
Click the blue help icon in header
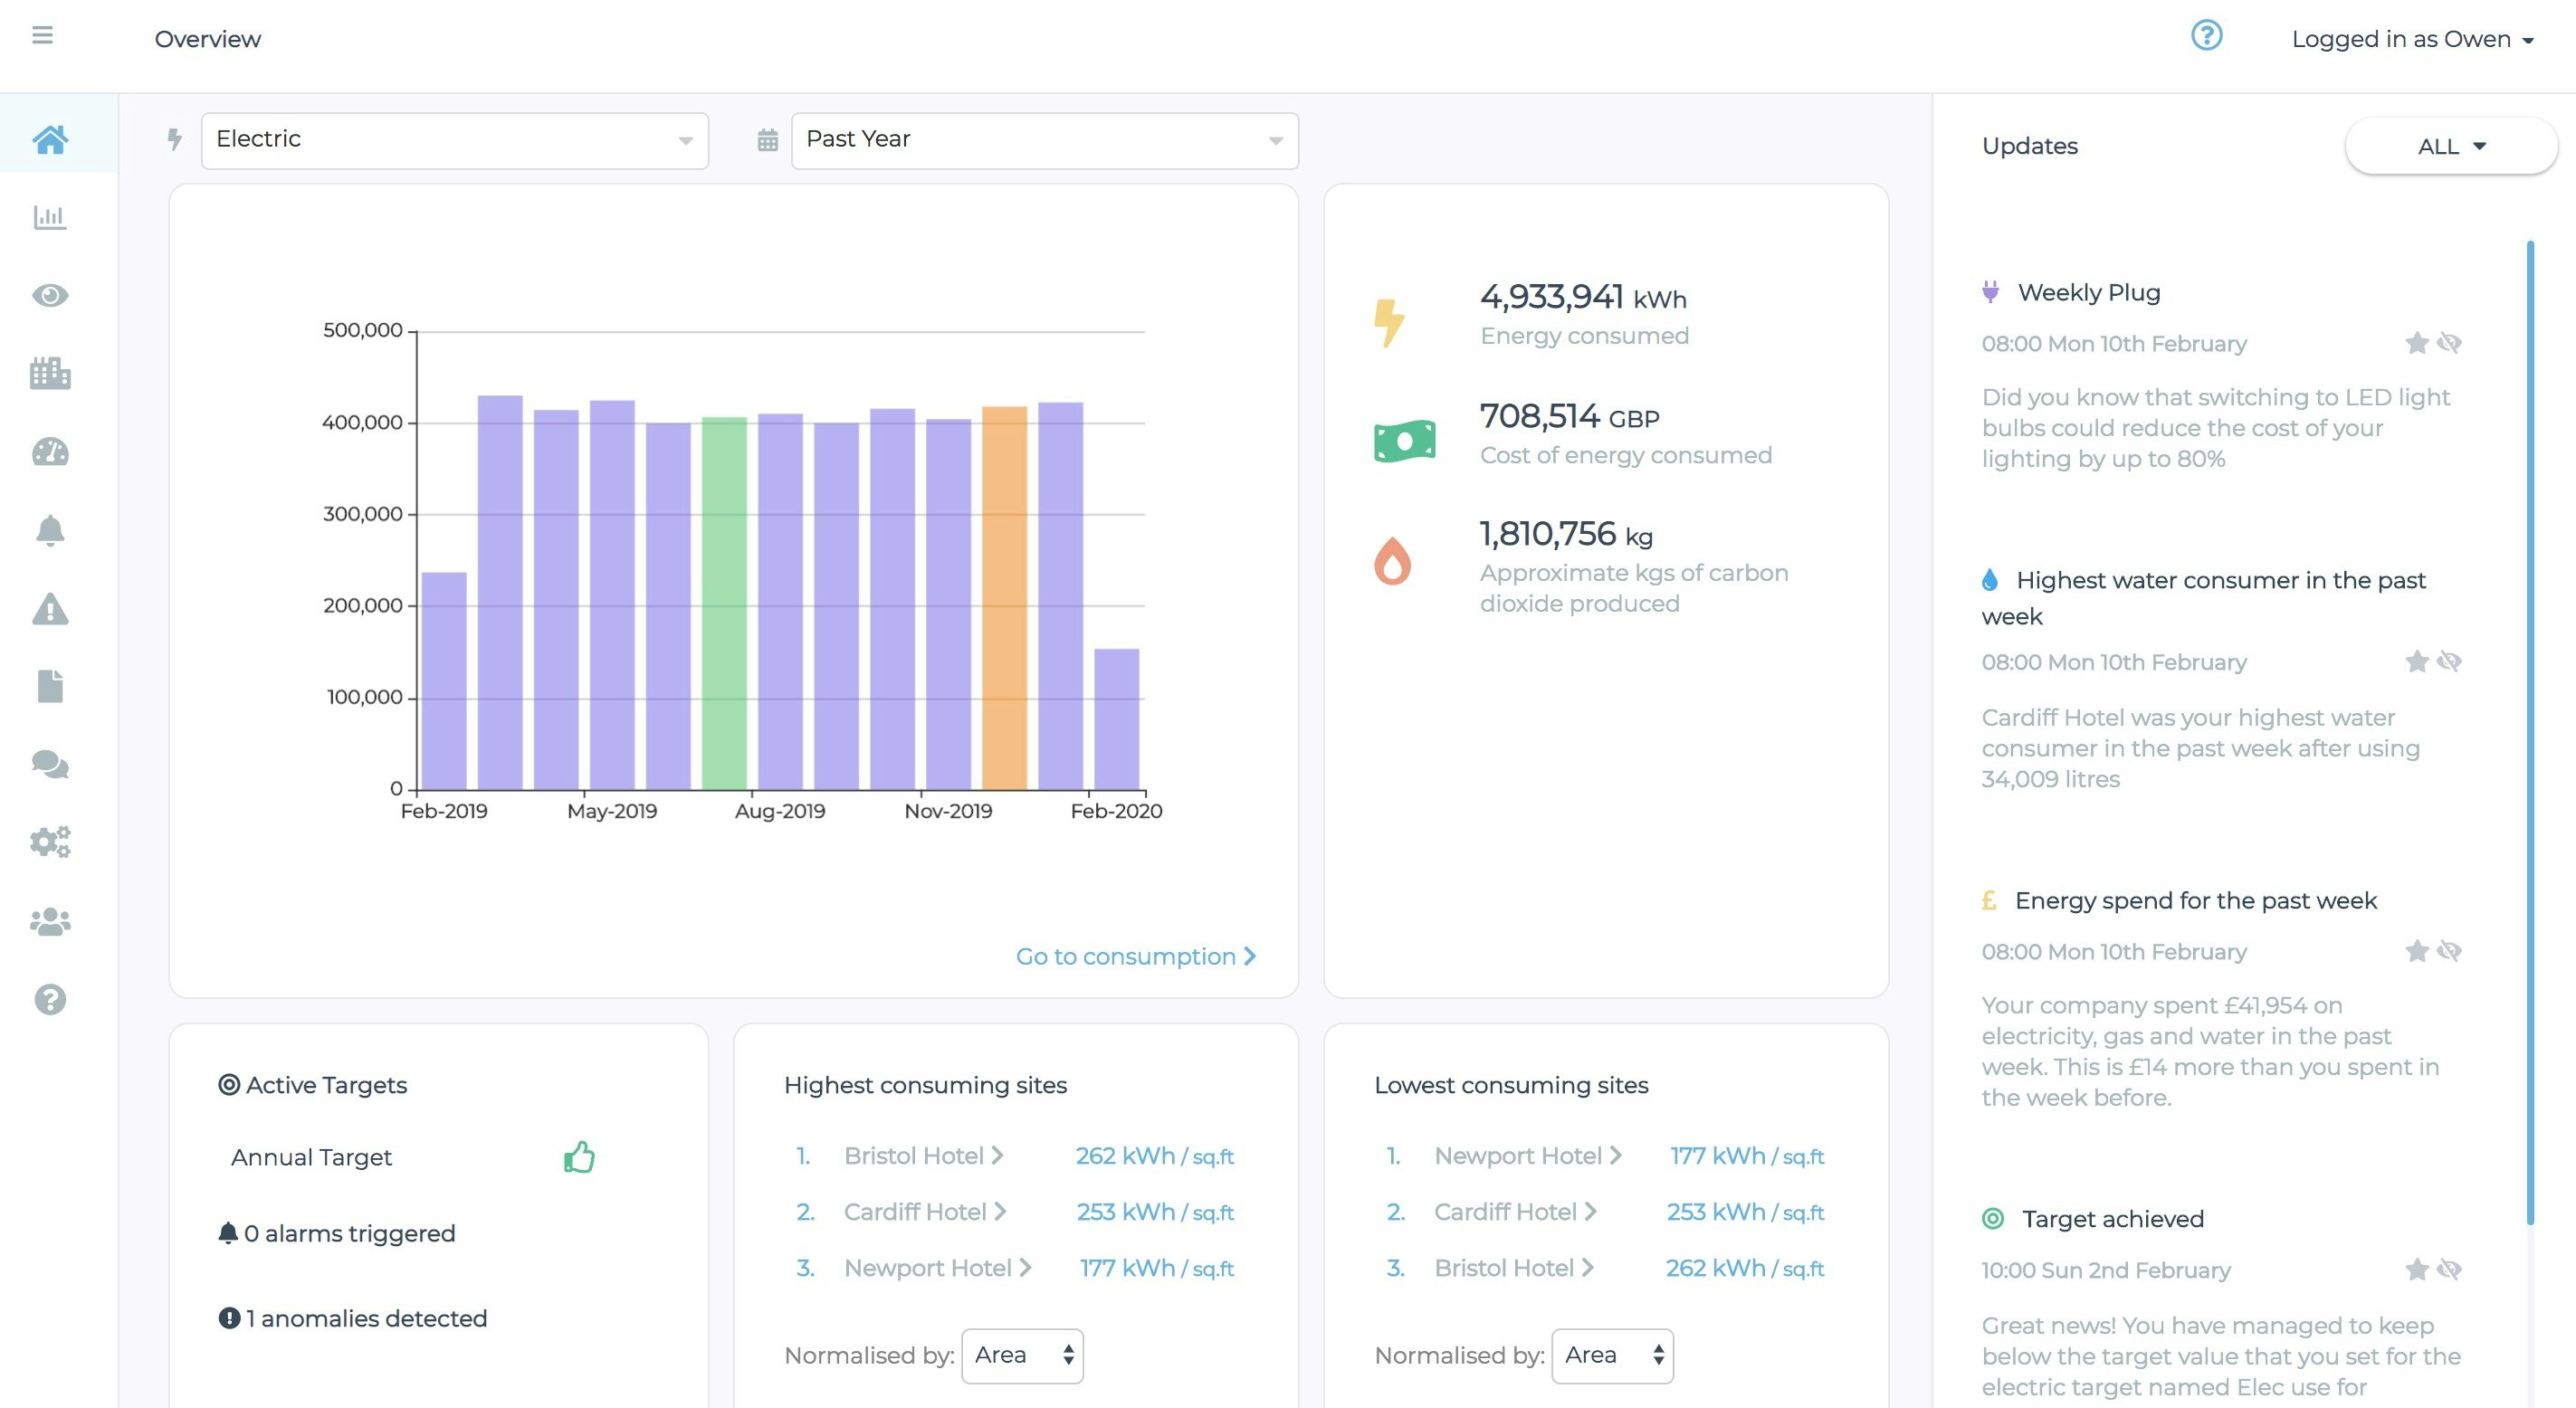click(x=2206, y=36)
